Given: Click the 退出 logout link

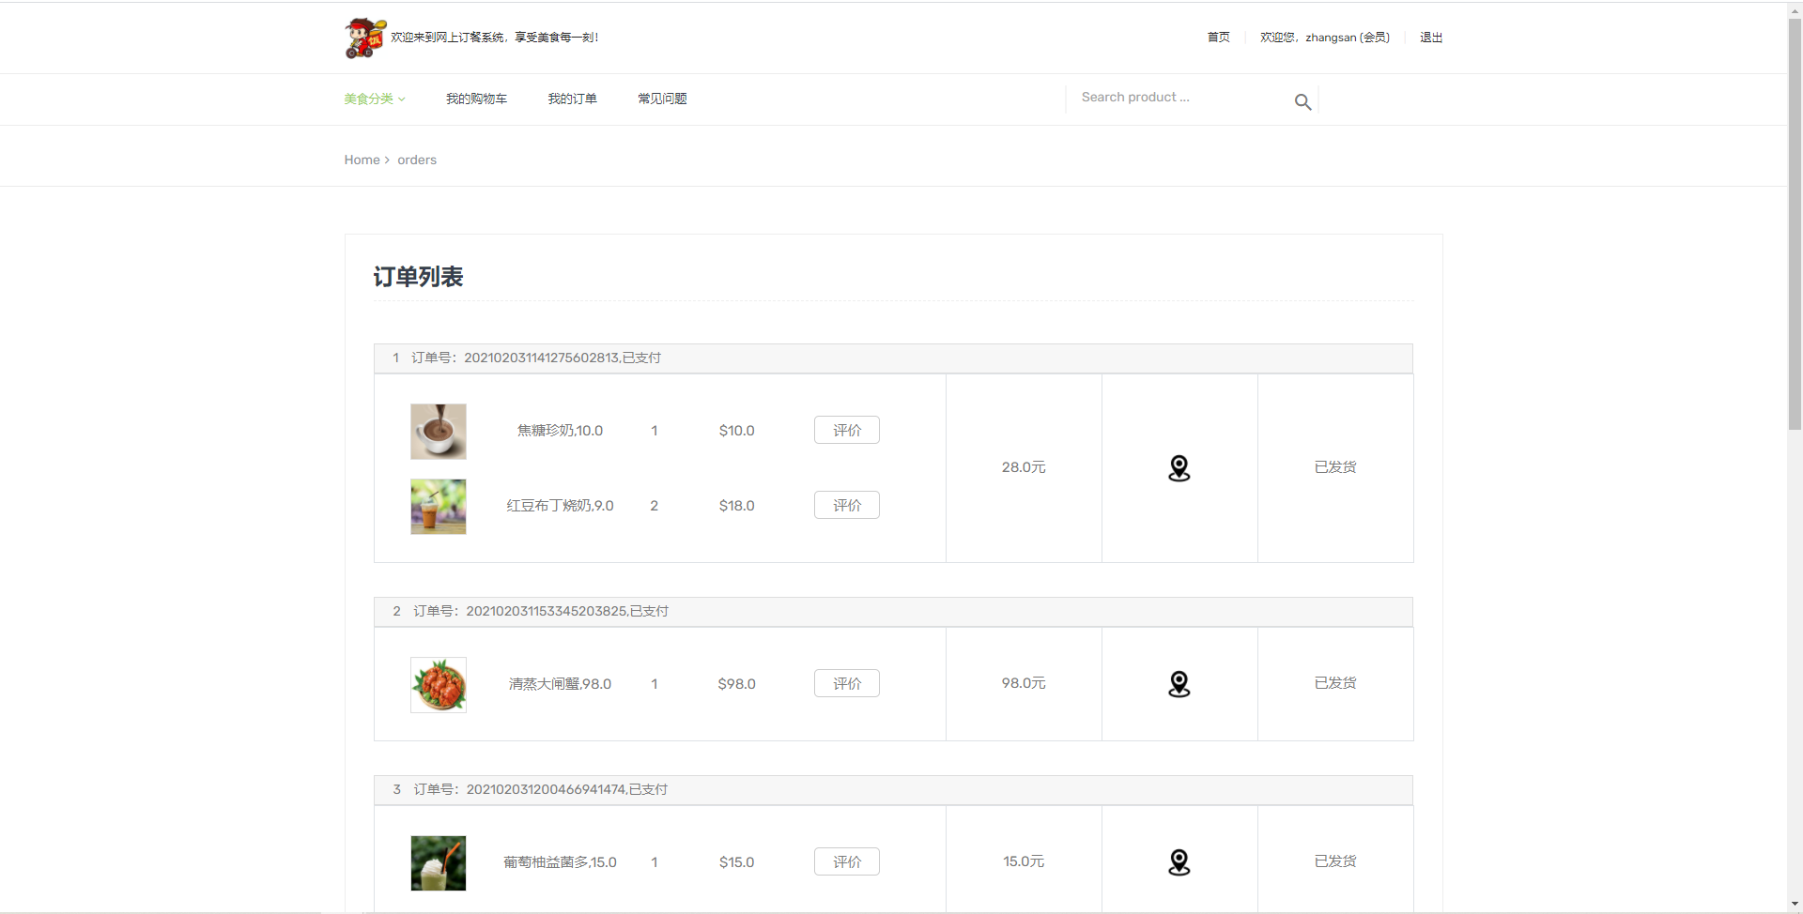Looking at the screenshot, I should coord(1430,38).
